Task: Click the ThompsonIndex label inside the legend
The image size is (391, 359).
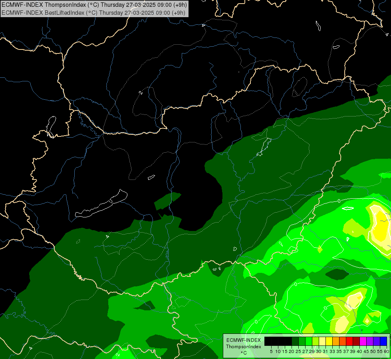Action: tap(244, 347)
